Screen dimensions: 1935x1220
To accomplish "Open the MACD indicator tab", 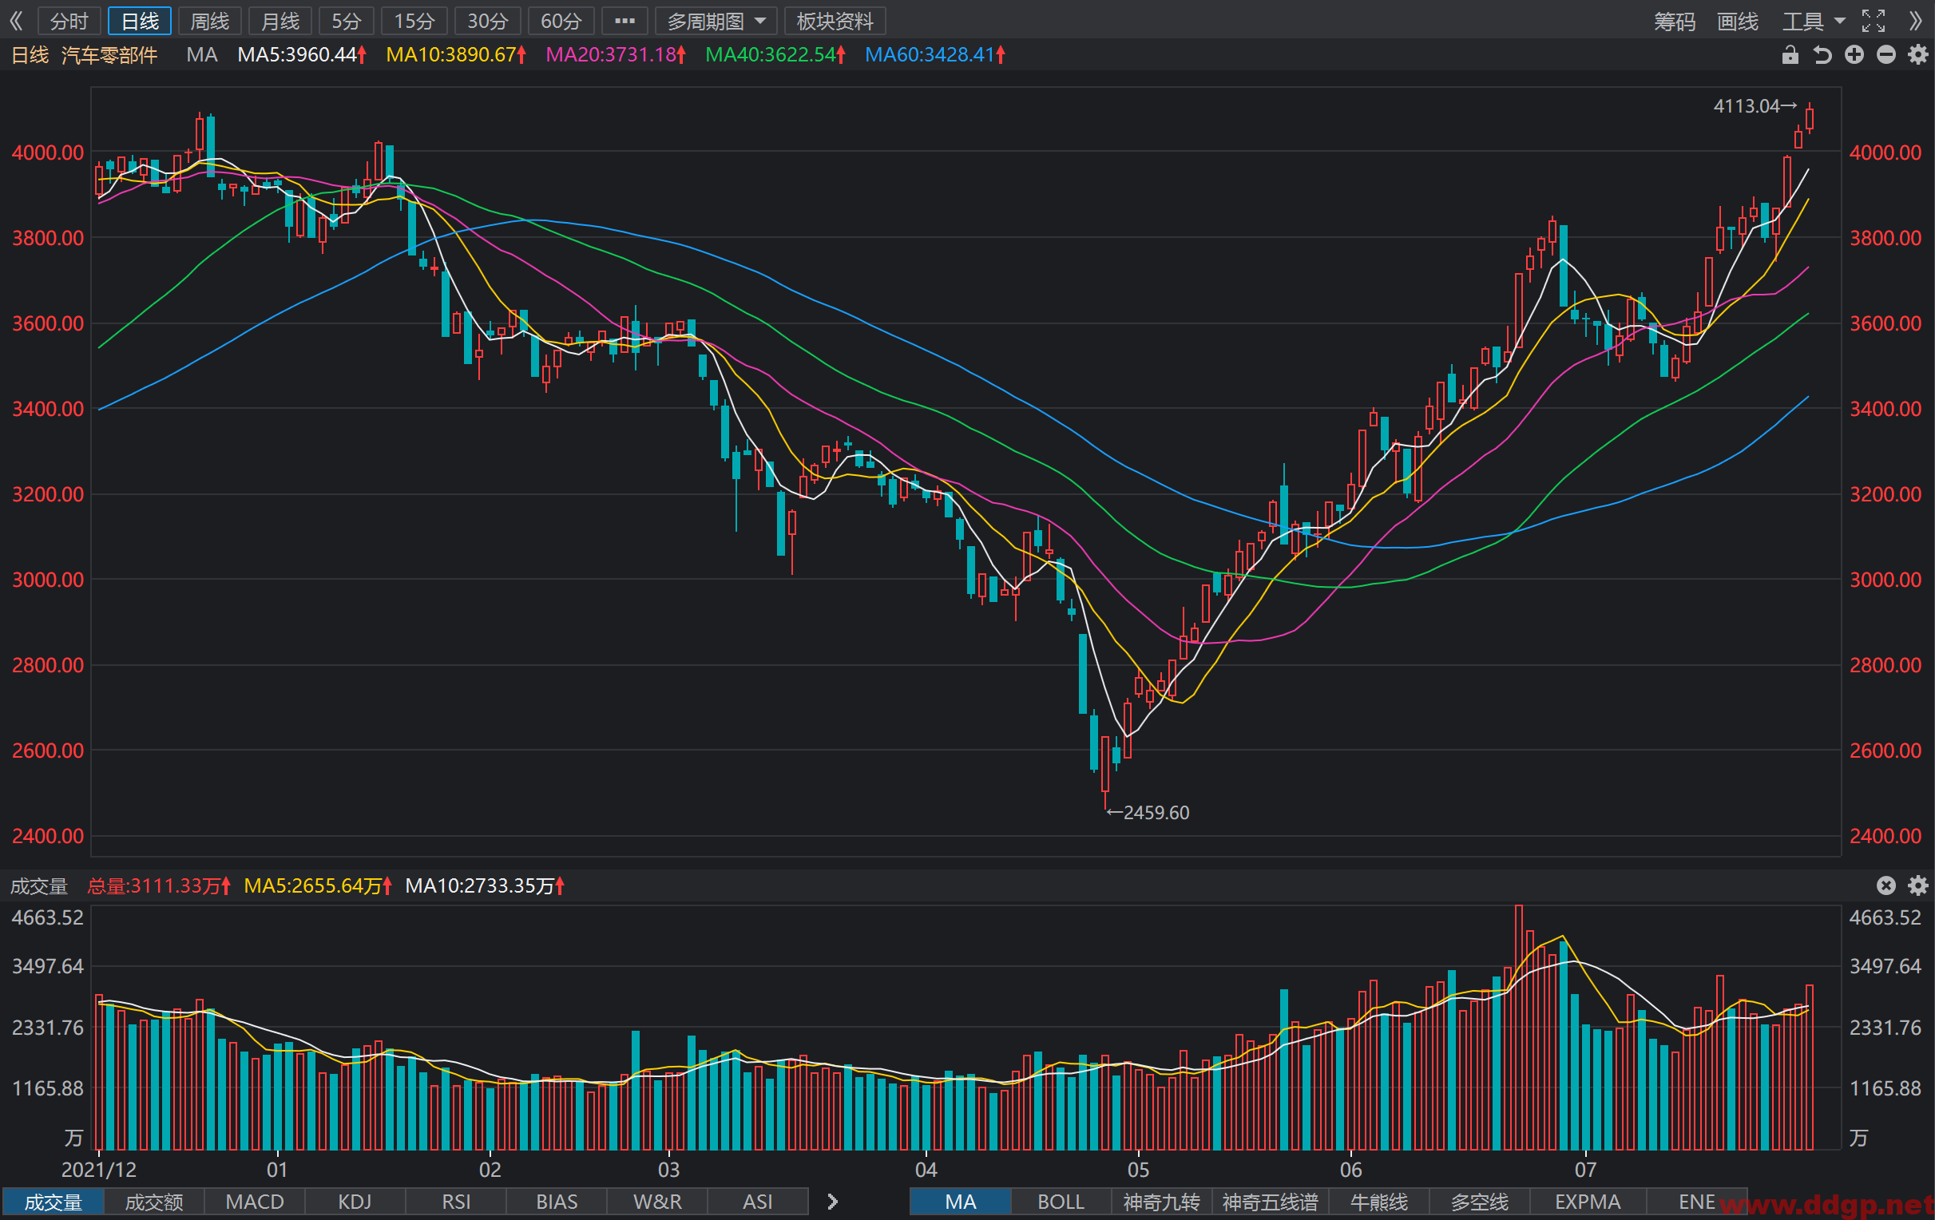I will [255, 1202].
